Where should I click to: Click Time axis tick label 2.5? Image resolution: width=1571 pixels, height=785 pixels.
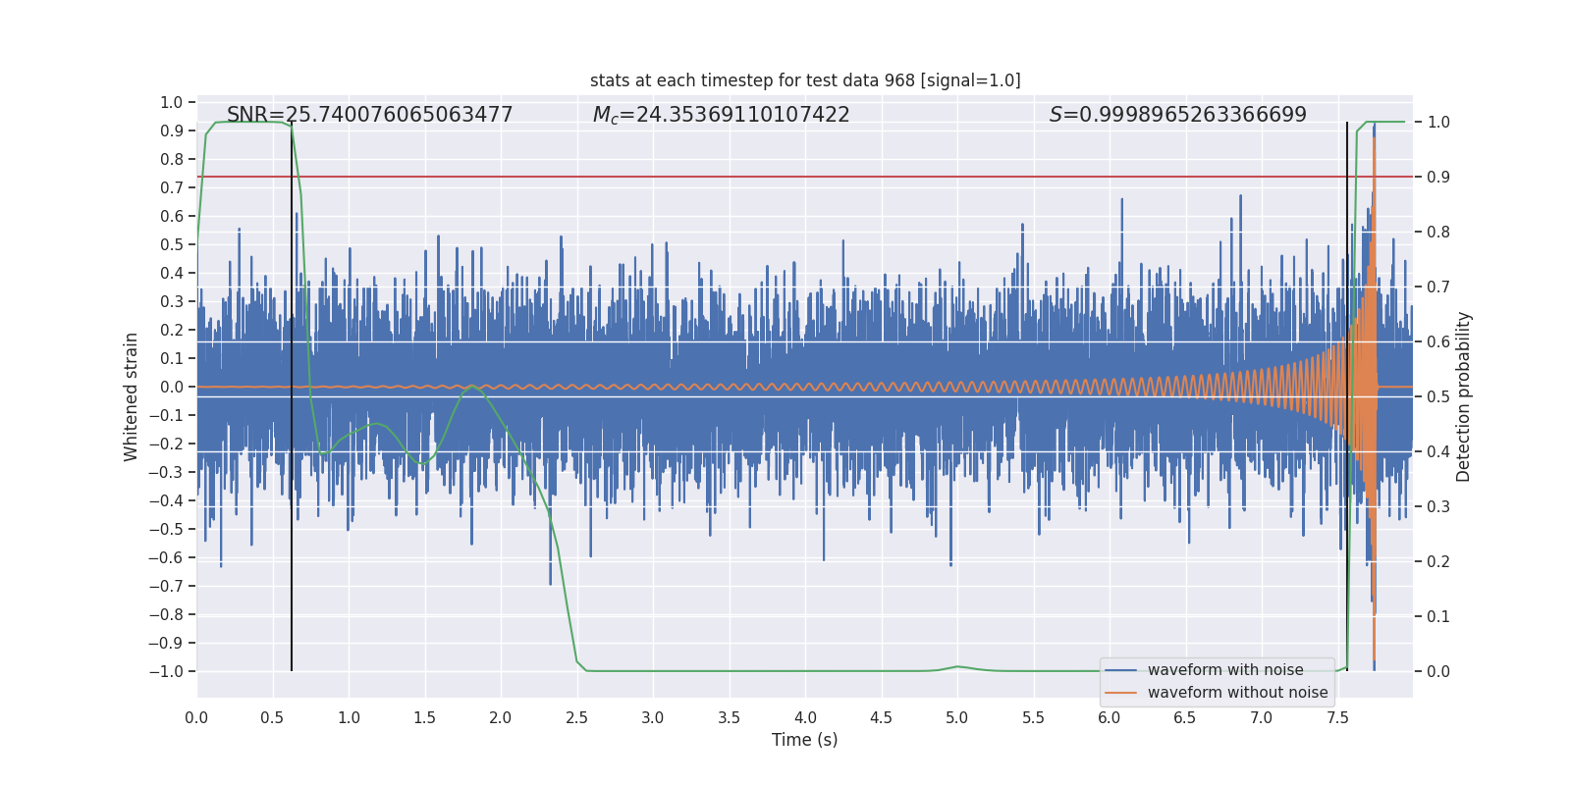577,717
